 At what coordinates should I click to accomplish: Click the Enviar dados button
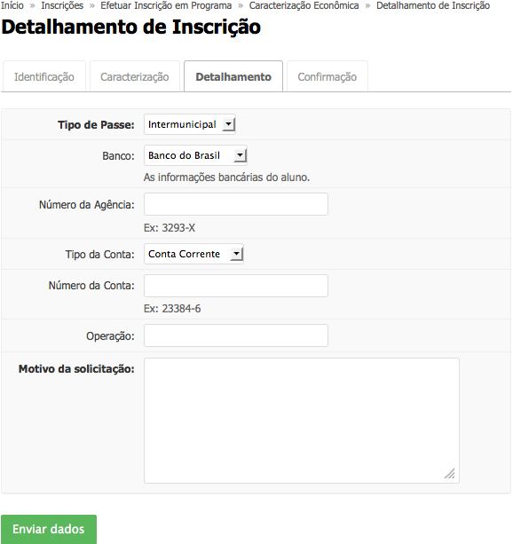(49, 529)
